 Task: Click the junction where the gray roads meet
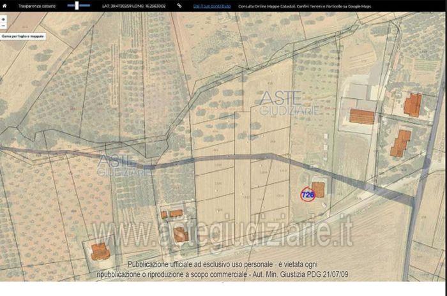416,200
